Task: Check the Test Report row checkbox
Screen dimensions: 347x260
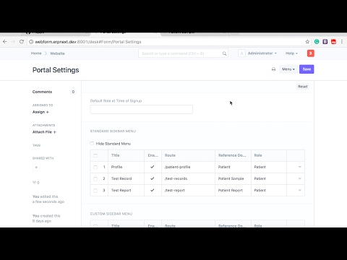Action: (95, 191)
